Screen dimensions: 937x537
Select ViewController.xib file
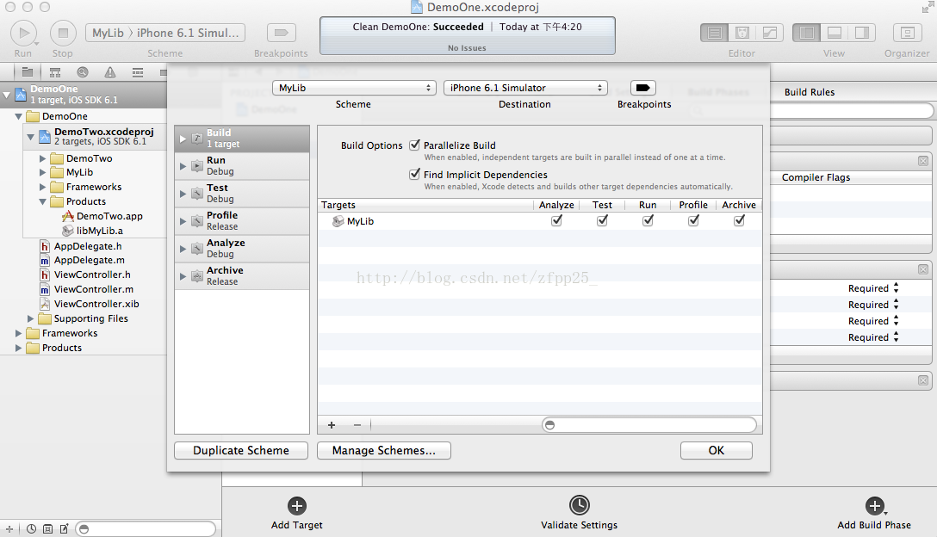tap(96, 304)
